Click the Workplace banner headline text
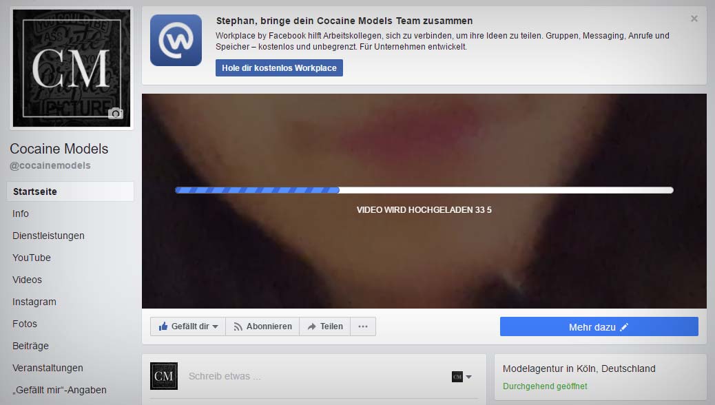 [344, 21]
